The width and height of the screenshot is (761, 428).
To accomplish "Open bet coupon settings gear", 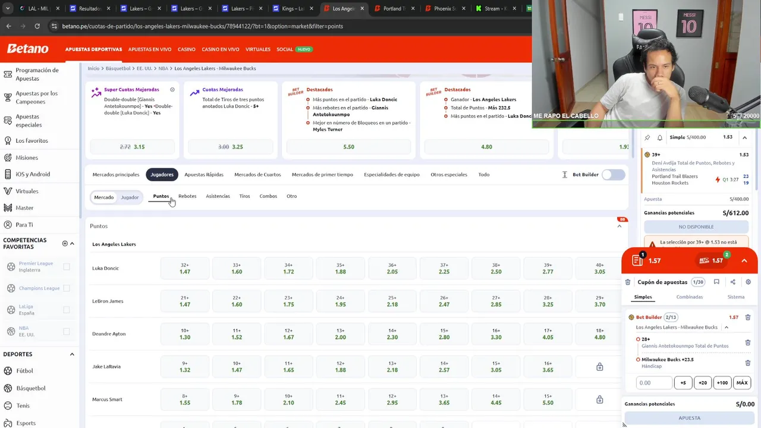I will pos(748,282).
